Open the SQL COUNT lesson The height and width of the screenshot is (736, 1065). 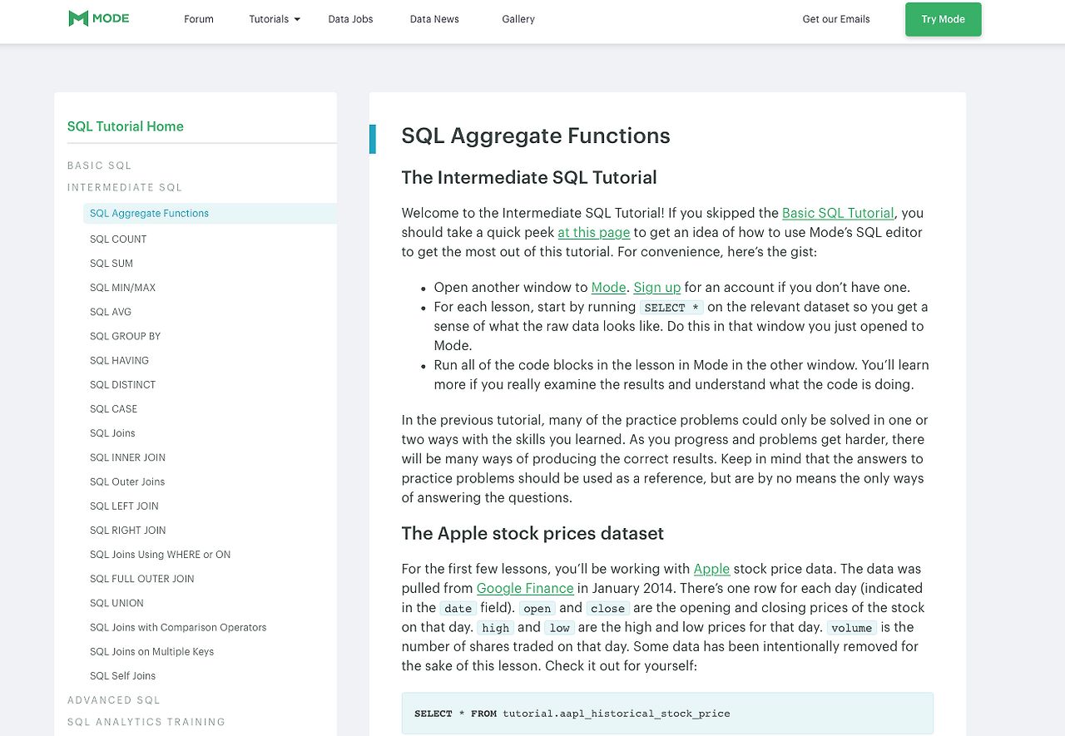tap(118, 240)
